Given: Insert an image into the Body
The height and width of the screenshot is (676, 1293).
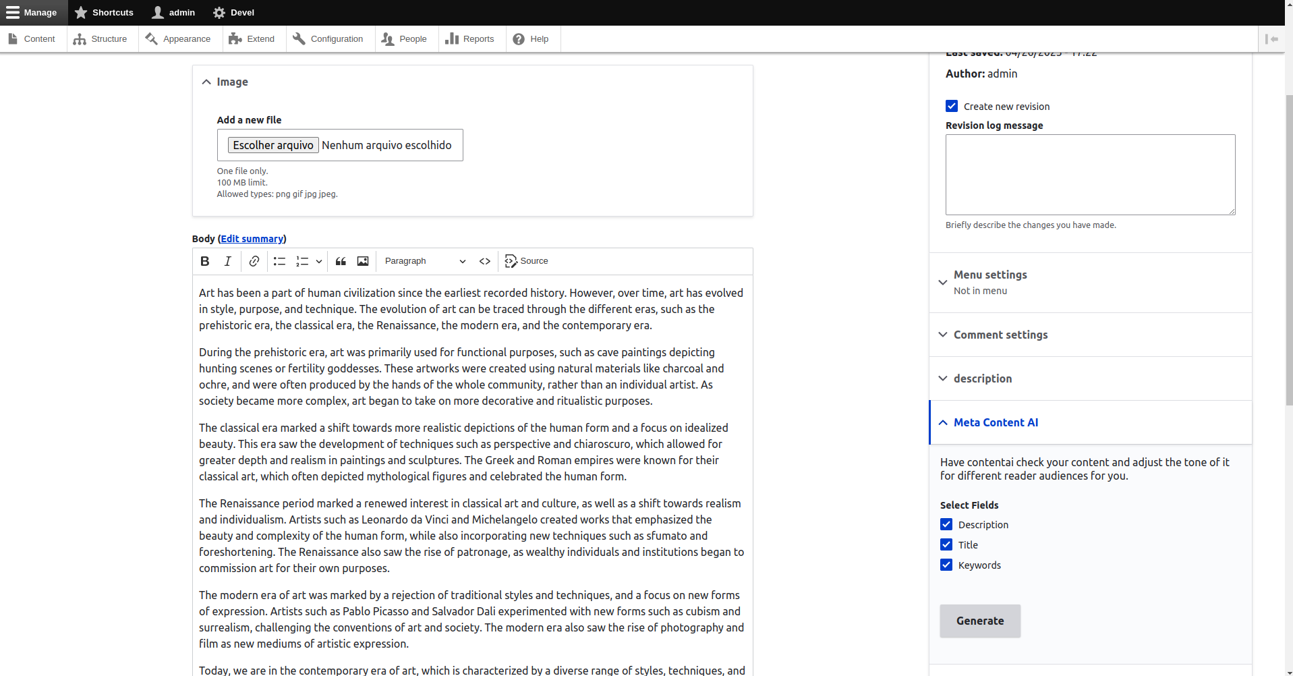Looking at the screenshot, I should click(x=362, y=261).
